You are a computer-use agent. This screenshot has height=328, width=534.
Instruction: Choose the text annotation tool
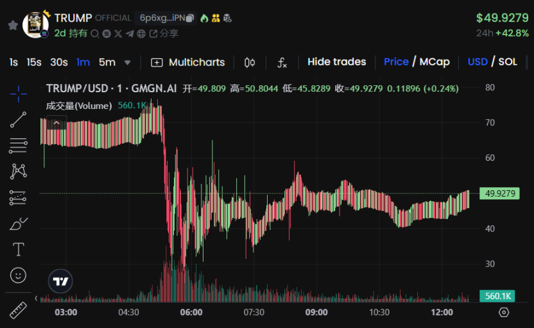[19, 249]
